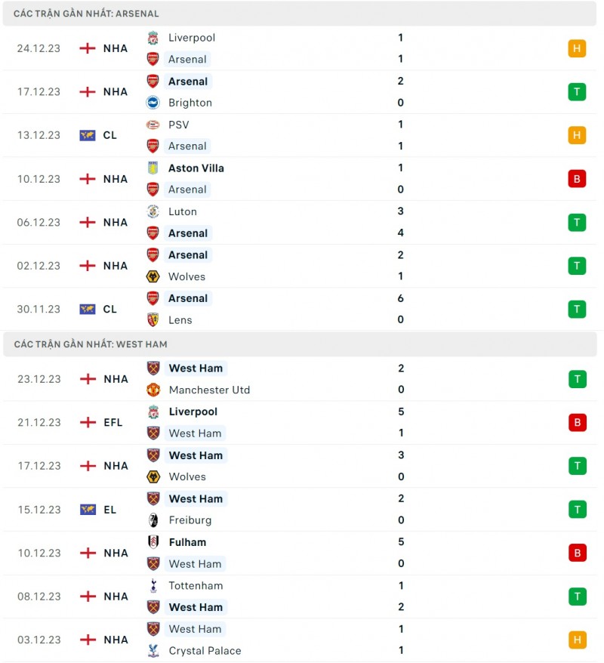Image resolution: width=604 pixels, height=663 pixels.
Task: Click the red B badge for Fulham vs West Ham
Action: [x=578, y=553]
